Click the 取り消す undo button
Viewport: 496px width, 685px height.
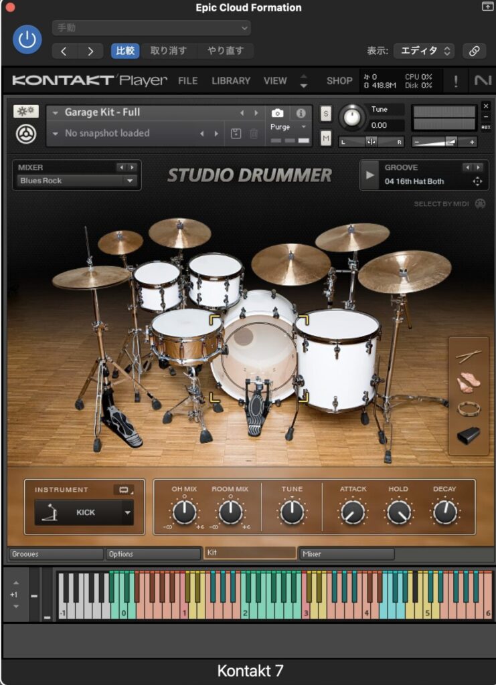click(x=168, y=51)
